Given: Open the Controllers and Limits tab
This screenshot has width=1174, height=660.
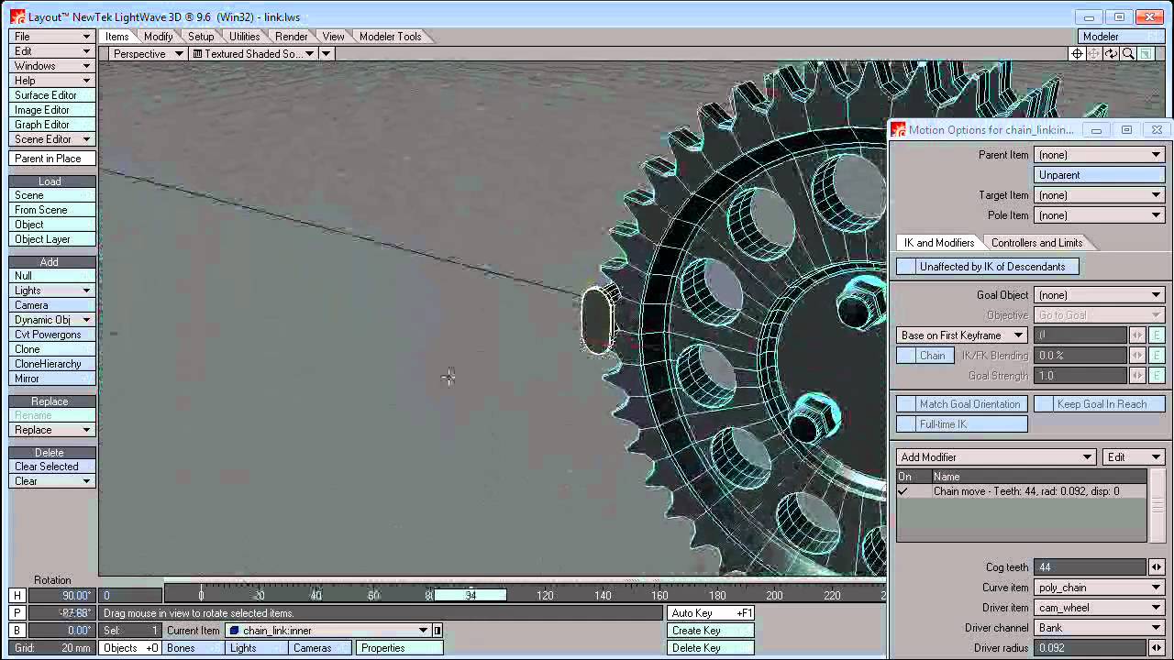Looking at the screenshot, I should click(1036, 243).
